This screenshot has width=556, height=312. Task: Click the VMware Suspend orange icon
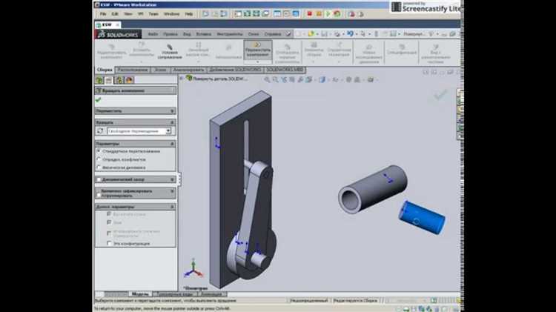[319, 14]
